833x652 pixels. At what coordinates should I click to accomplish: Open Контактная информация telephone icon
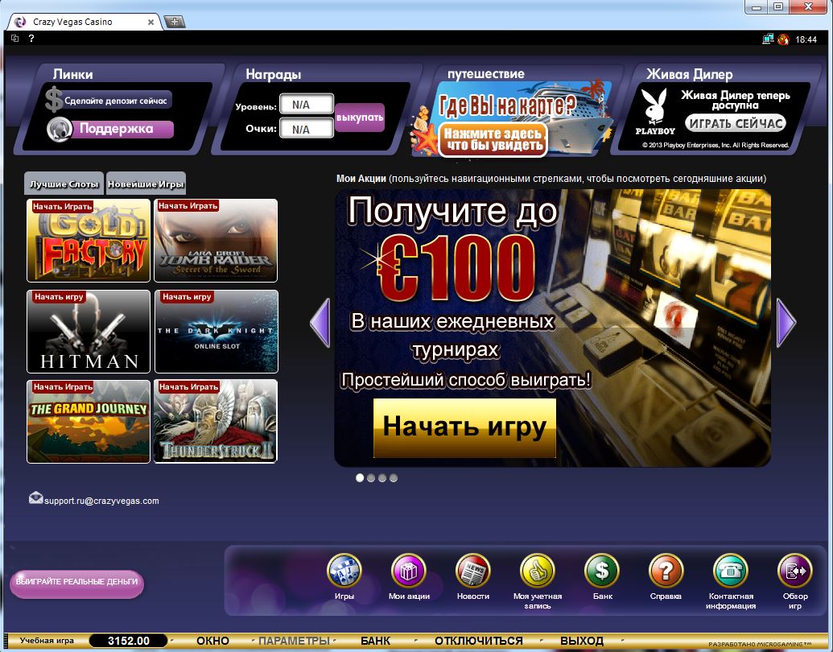click(x=731, y=571)
